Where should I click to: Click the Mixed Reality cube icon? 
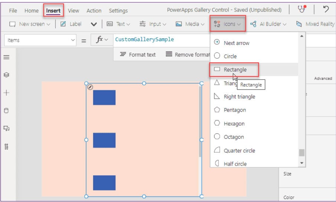[299, 24]
